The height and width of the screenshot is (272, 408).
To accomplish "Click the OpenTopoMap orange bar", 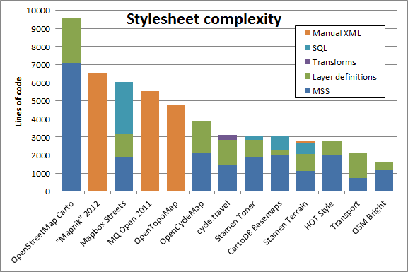I will tap(176, 148).
